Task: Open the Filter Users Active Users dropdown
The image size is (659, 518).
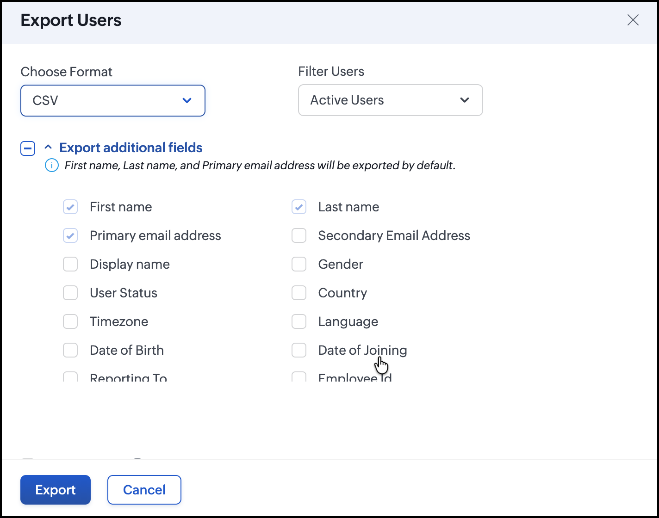Action: click(391, 100)
